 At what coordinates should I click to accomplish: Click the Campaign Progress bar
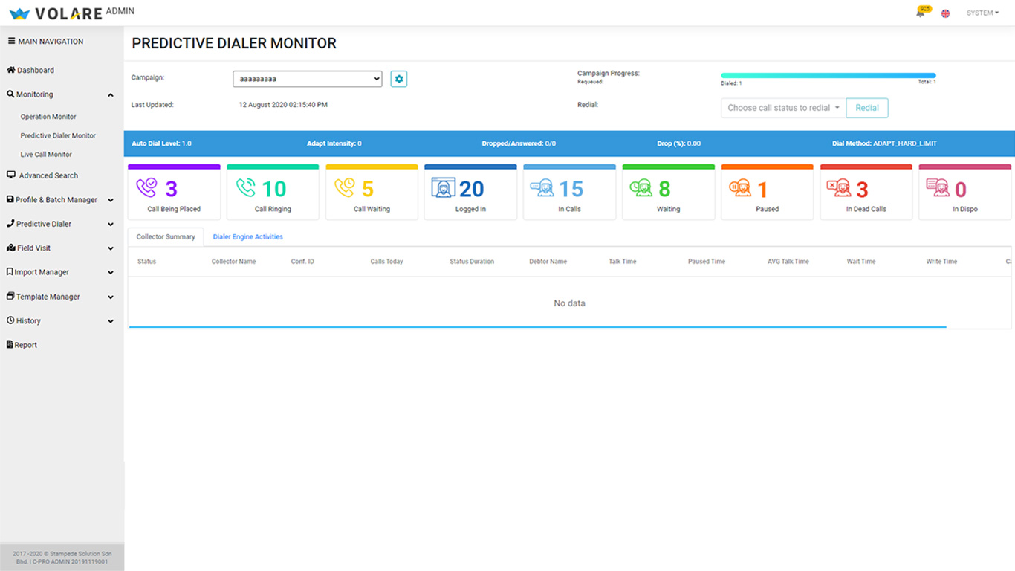[828, 75]
